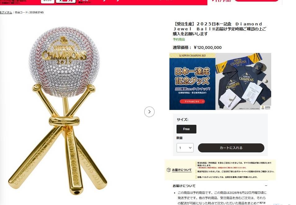The height and width of the screenshot is (205, 296).
Task: Select the Free size option
Action: (x=186, y=129)
